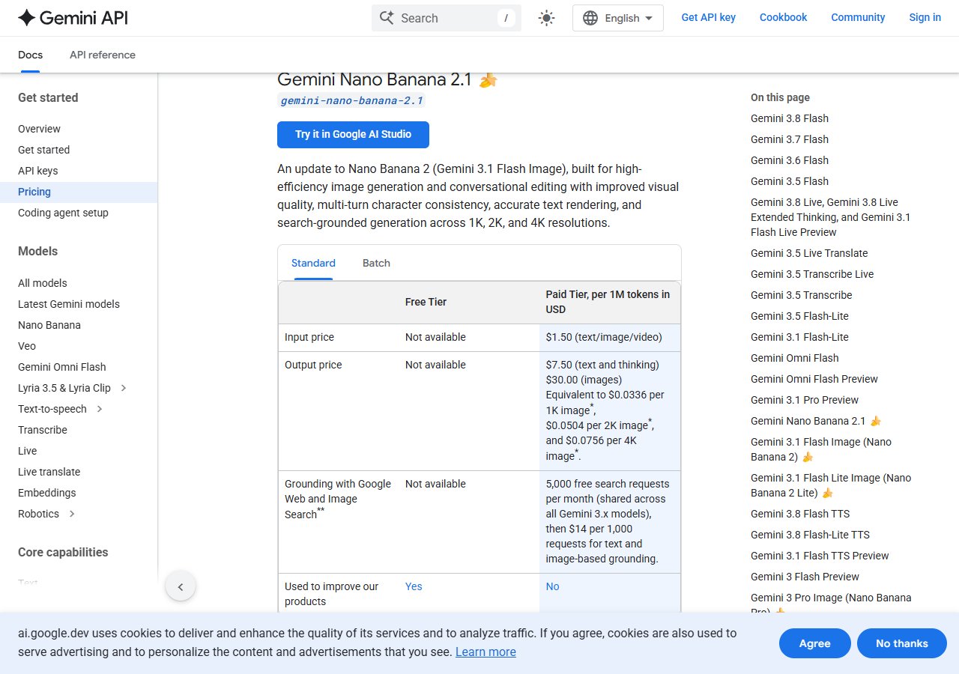The image size is (959, 674).
Task: Jump to Gemini 3.1 Flash Lite Image section
Action: [x=831, y=485]
